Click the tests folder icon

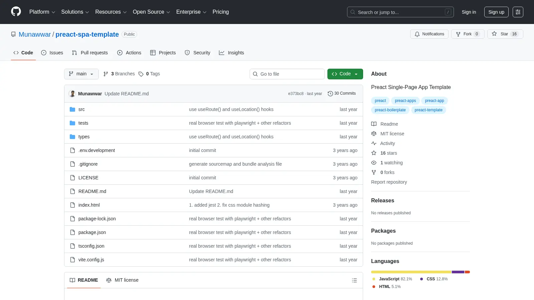(x=72, y=123)
